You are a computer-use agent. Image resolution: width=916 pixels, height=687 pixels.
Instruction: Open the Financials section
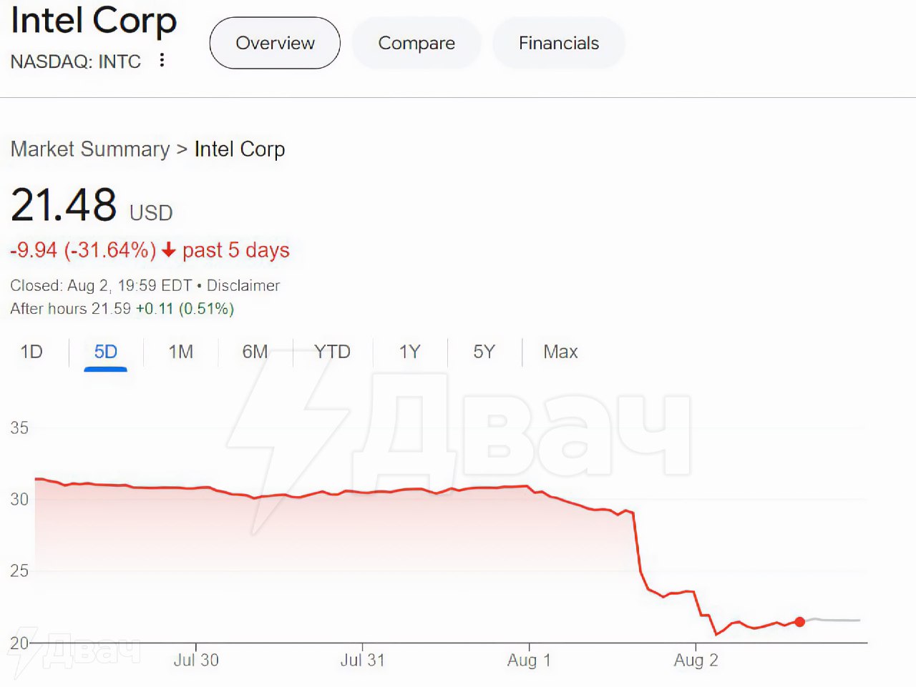[559, 44]
